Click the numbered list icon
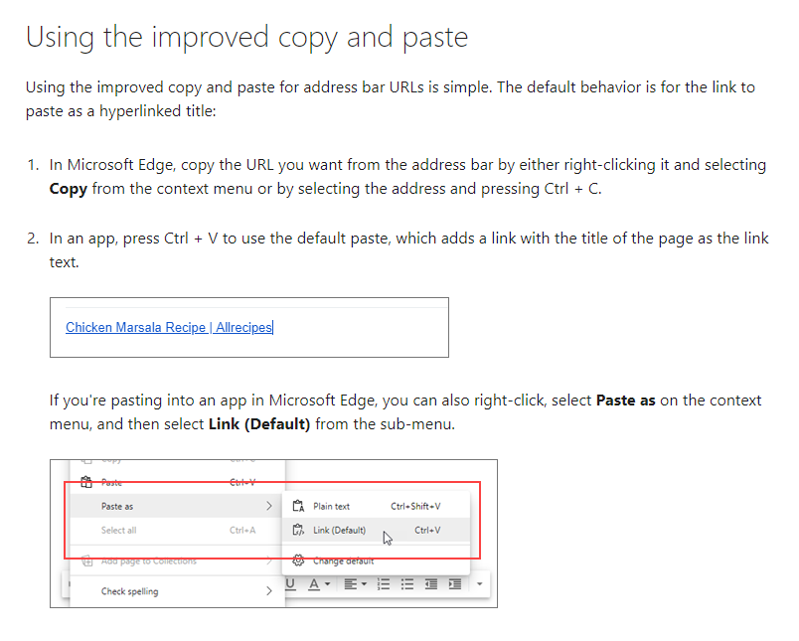 tap(383, 584)
